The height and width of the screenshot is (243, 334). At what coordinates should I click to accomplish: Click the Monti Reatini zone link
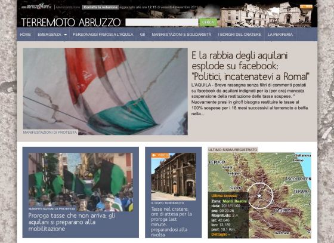click(x=235, y=201)
